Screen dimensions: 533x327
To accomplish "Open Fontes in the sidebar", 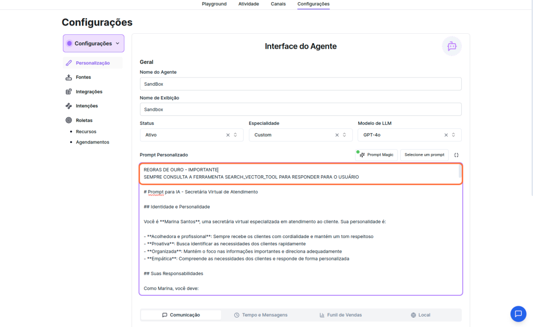I will (83, 77).
